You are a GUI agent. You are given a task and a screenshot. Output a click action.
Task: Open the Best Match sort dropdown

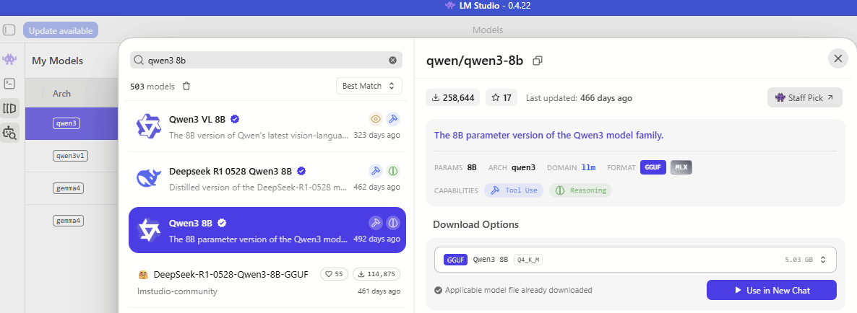pyautogui.click(x=369, y=86)
